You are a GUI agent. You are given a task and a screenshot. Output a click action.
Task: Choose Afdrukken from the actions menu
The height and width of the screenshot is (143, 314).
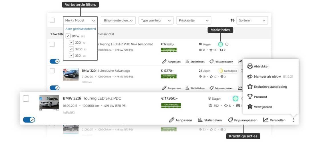coord(258,66)
